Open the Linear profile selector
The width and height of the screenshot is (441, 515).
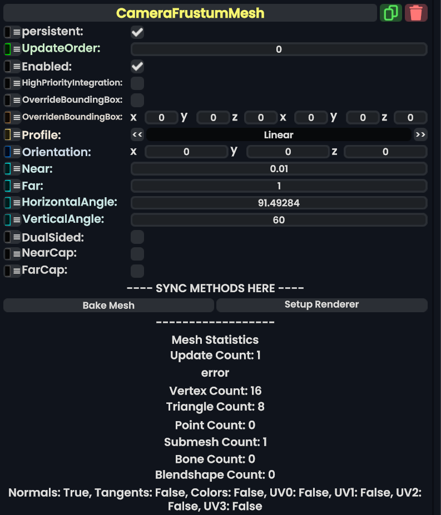[x=279, y=135]
